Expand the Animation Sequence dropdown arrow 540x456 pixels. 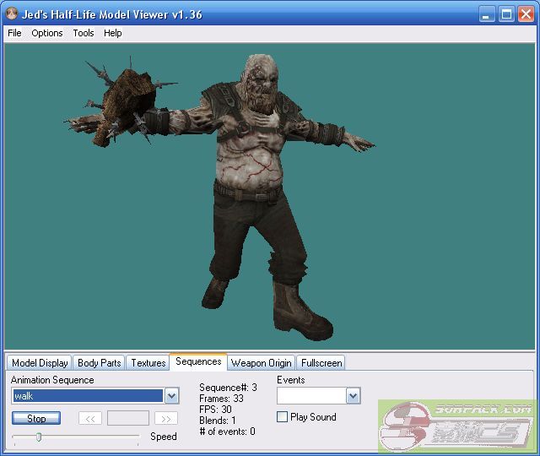[171, 396]
